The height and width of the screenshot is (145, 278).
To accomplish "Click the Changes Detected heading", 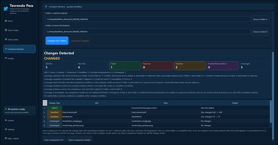I will pyautogui.click(x=59, y=53).
